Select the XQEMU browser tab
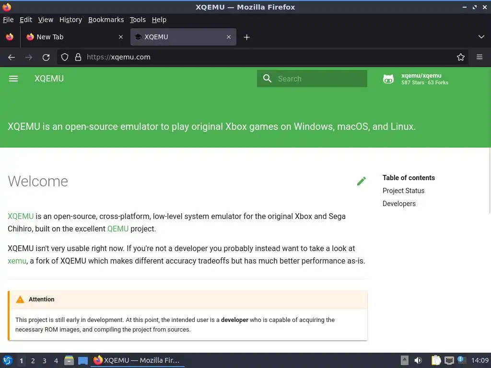The image size is (491, 368). pos(183,37)
